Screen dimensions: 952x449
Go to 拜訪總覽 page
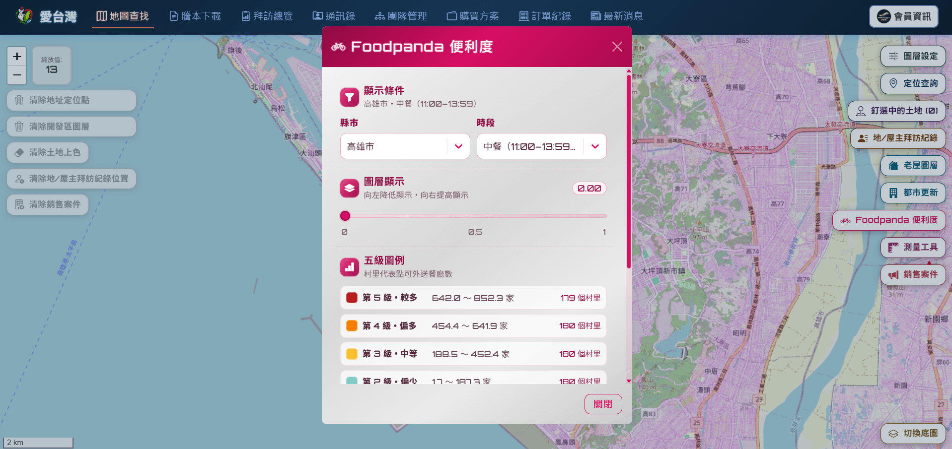point(267,16)
